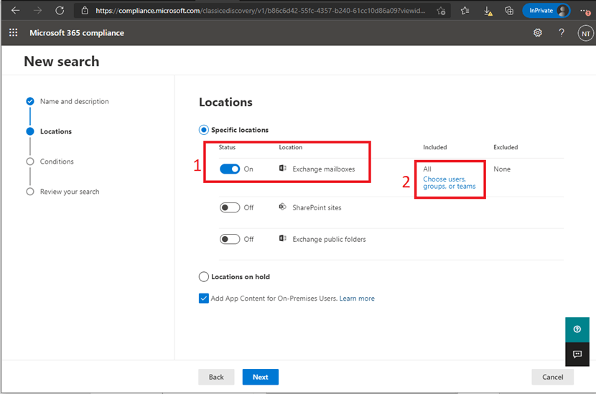Open the app launcher waffle icon
596x394 pixels.
(x=14, y=33)
